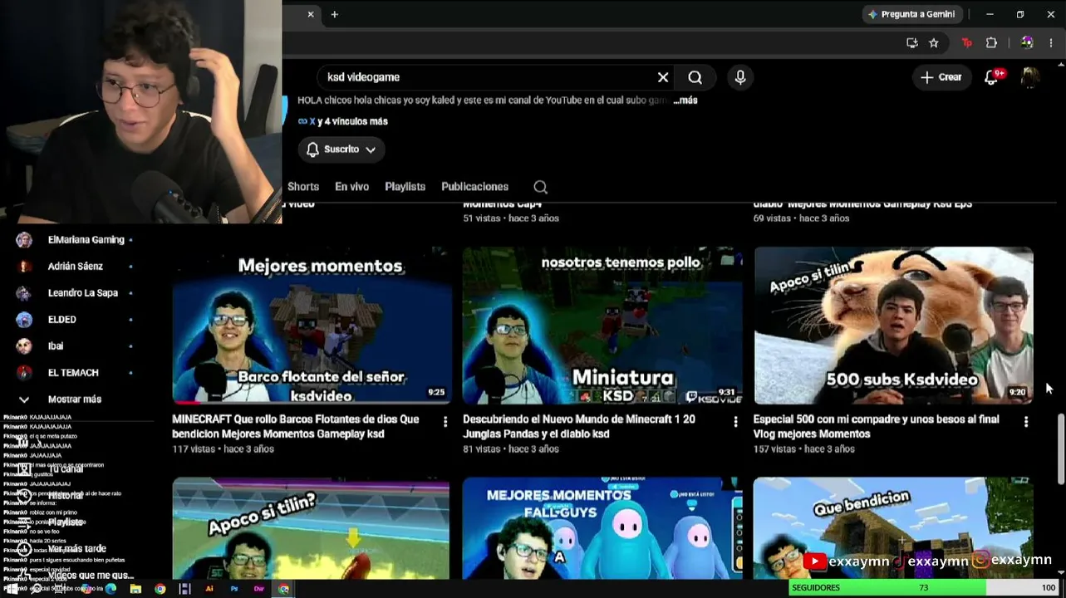Open the title Especial 500 con mi compadre
This screenshot has height=598, width=1066.
(x=877, y=427)
